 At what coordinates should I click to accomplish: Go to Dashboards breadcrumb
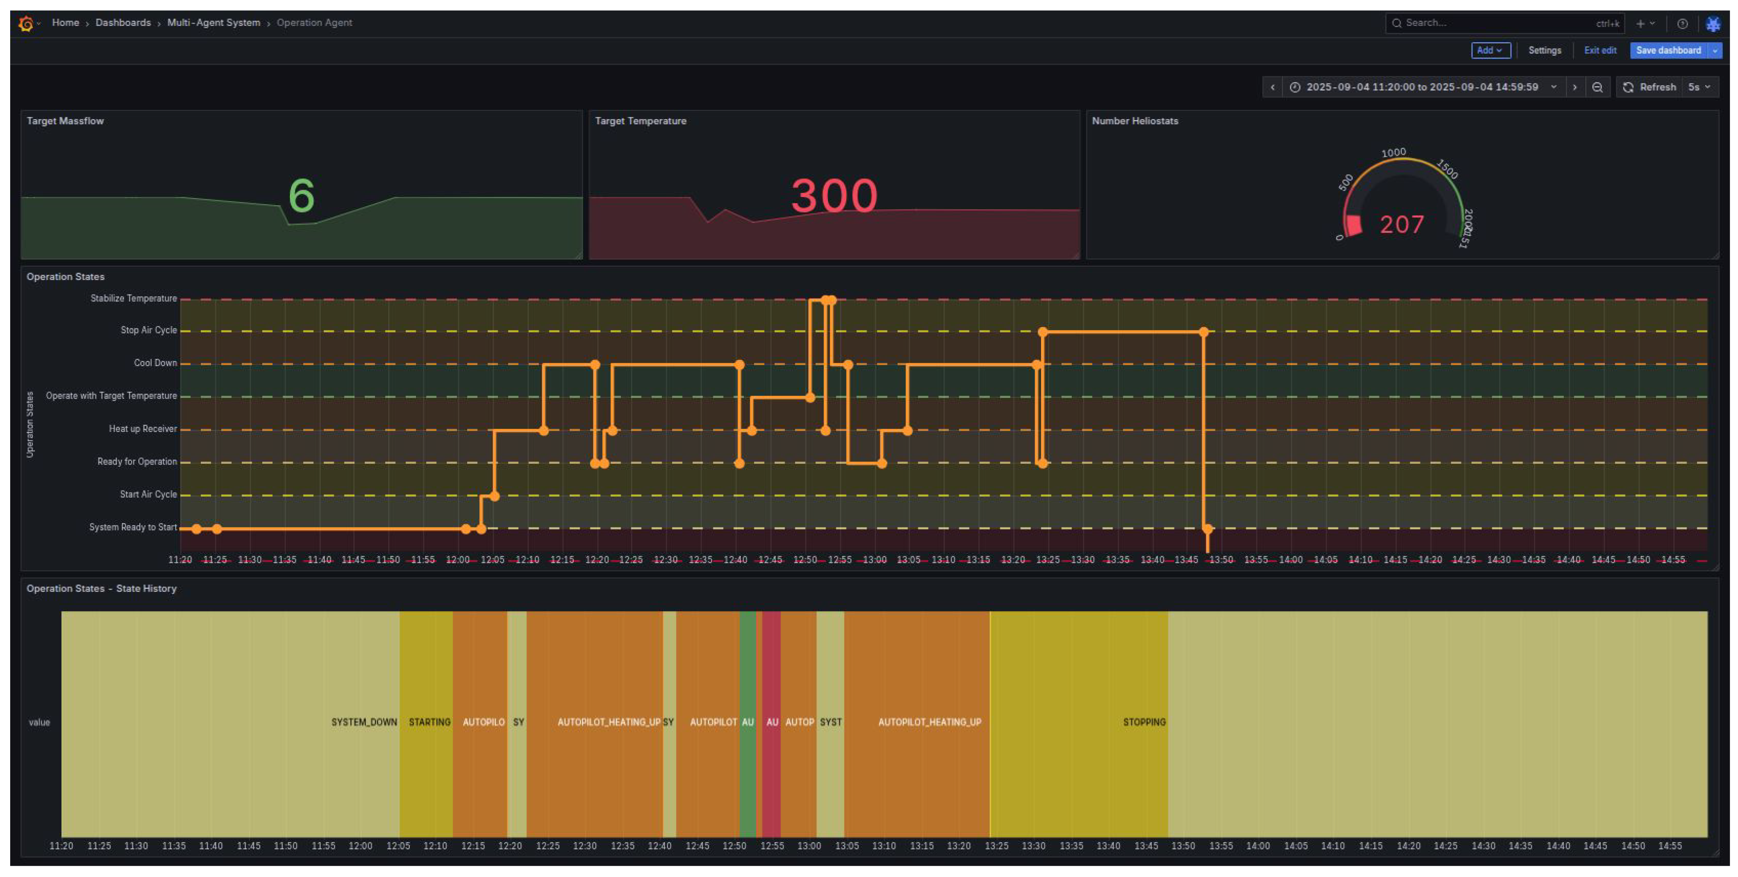(123, 23)
